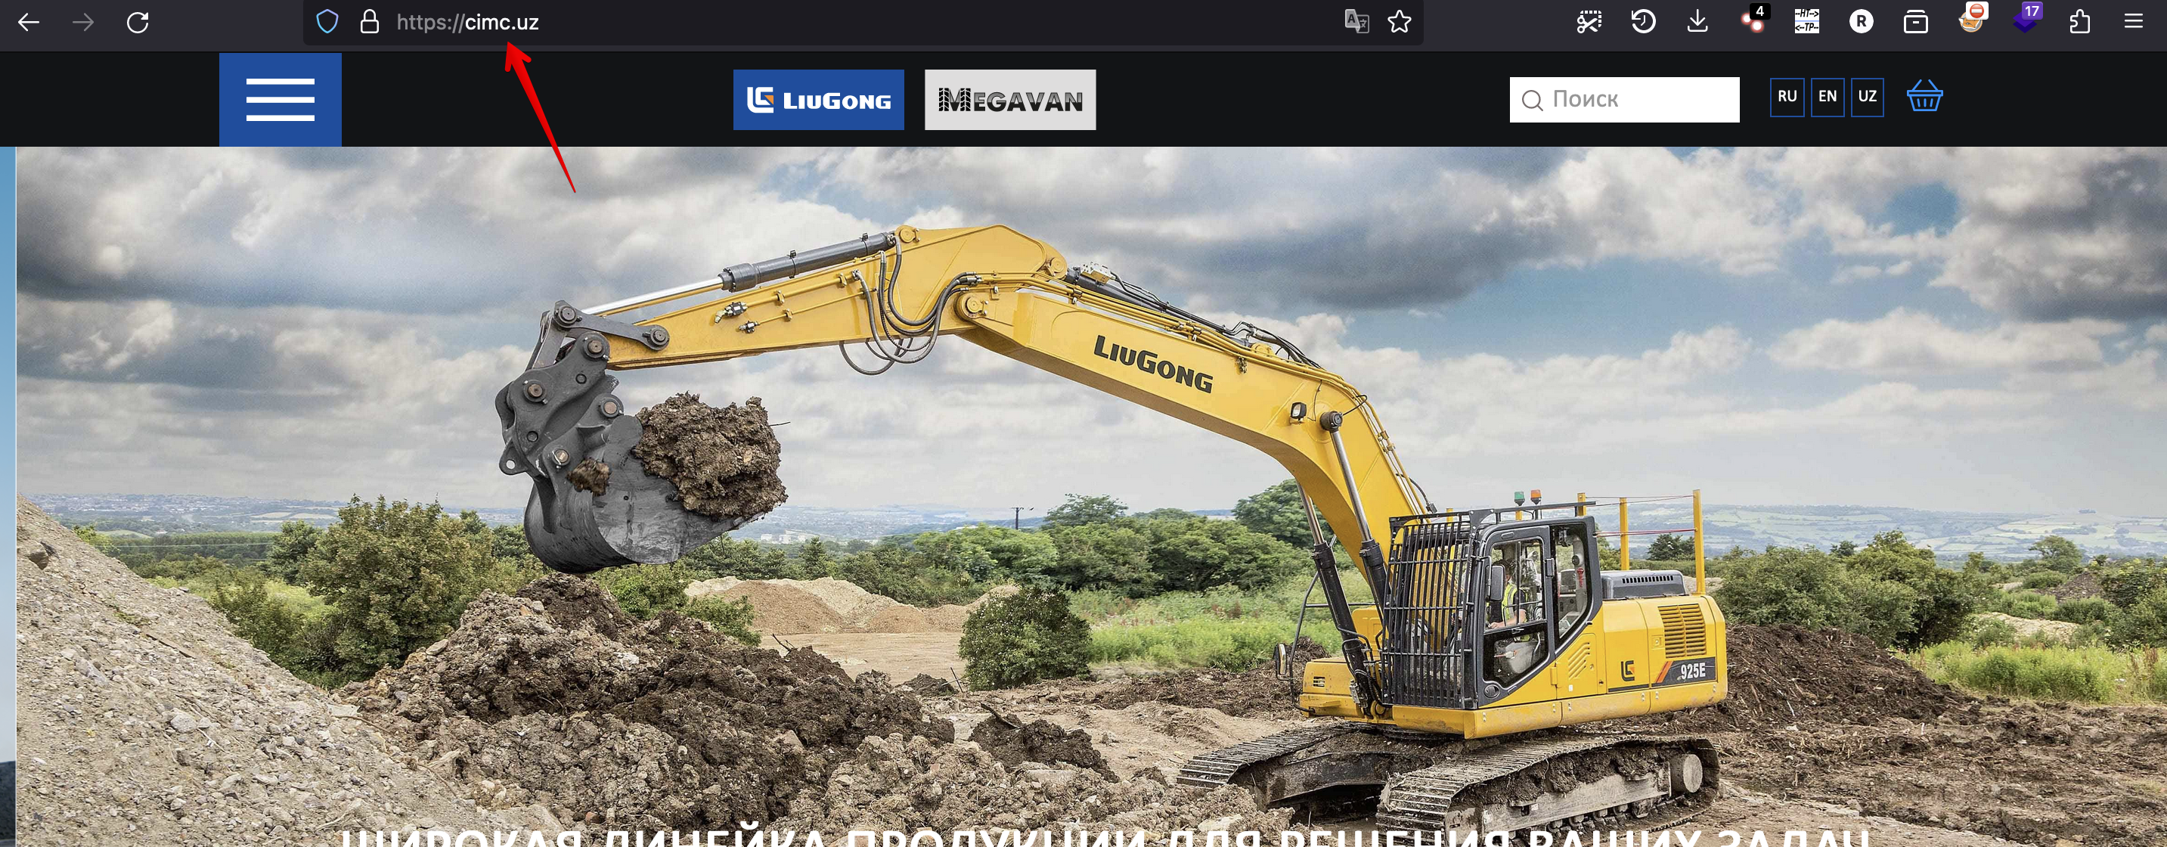The height and width of the screenshot is (847, 2167).
Task: Reload the current page
Action: [x=138, y=22]
